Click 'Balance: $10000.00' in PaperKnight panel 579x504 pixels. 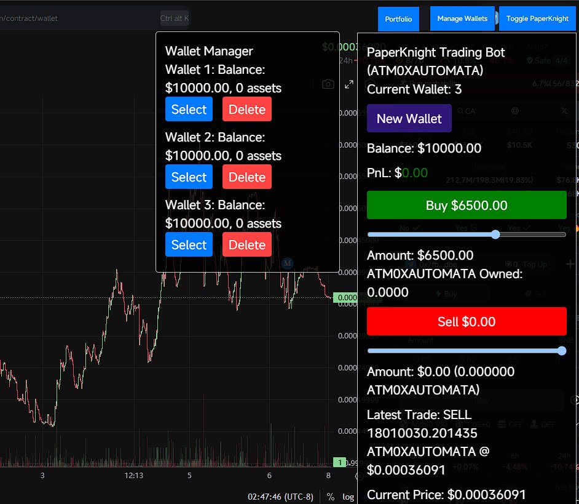coord(424,148)
